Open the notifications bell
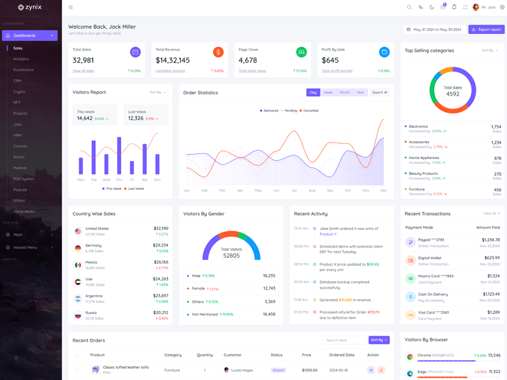The width and height of the screenshot is (507, 380). [x=454, y=8]
